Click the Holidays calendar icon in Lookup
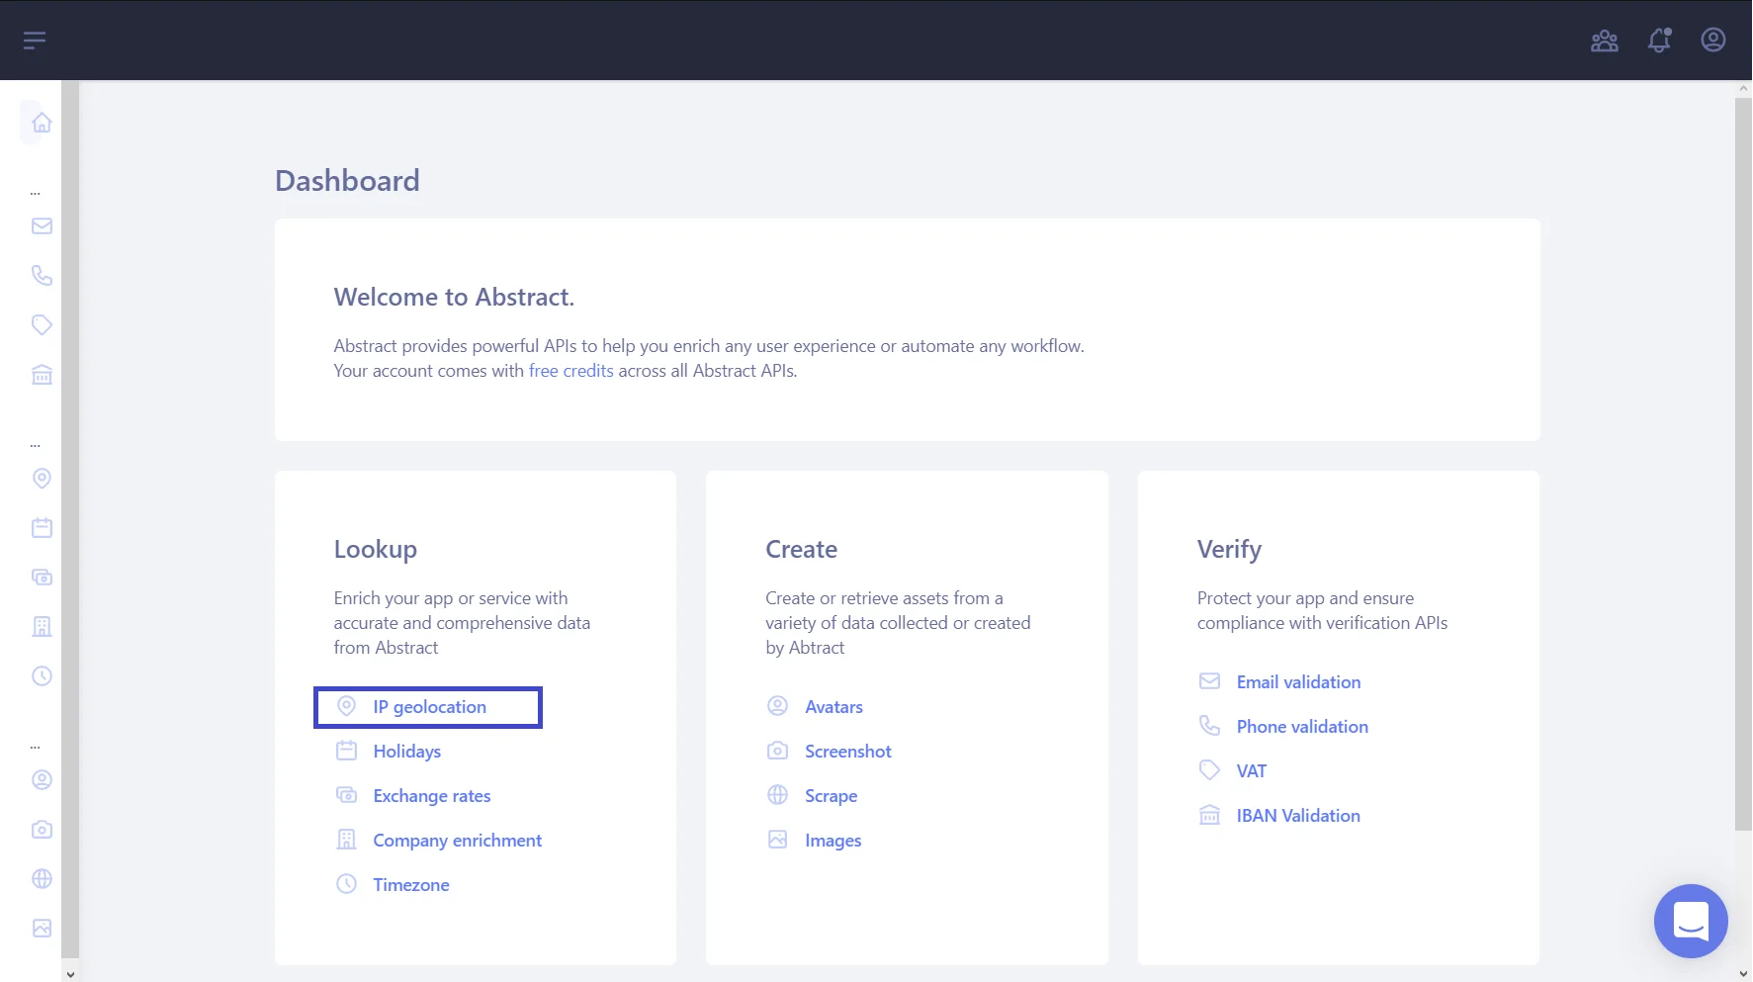This screenshot has height=982, width=1753. (x=346, y=751)
